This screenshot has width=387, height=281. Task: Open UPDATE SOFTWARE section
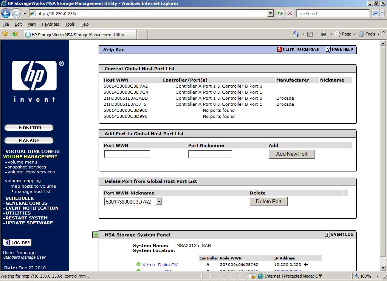pyautogui.click(x=28, y=223)
